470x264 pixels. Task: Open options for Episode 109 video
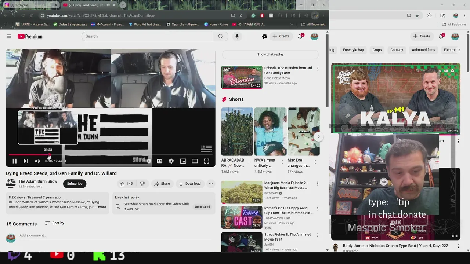pos(318,69)
